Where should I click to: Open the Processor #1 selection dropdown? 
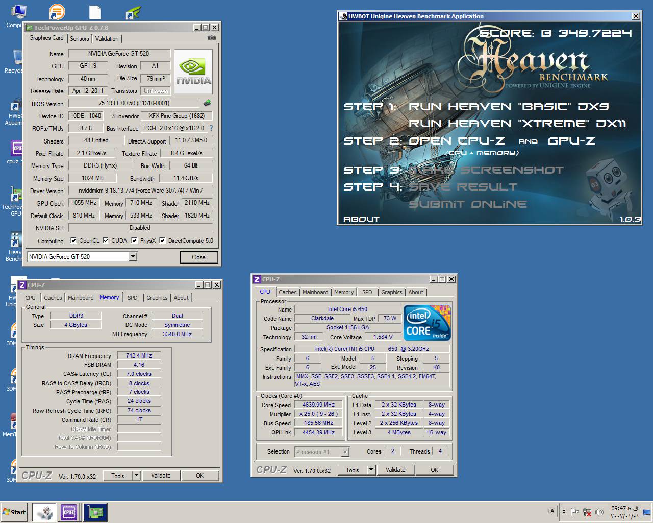(x=345, y=451)
